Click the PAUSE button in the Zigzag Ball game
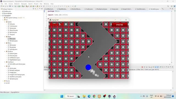176x99 pixels. click(x=120, y=25)
